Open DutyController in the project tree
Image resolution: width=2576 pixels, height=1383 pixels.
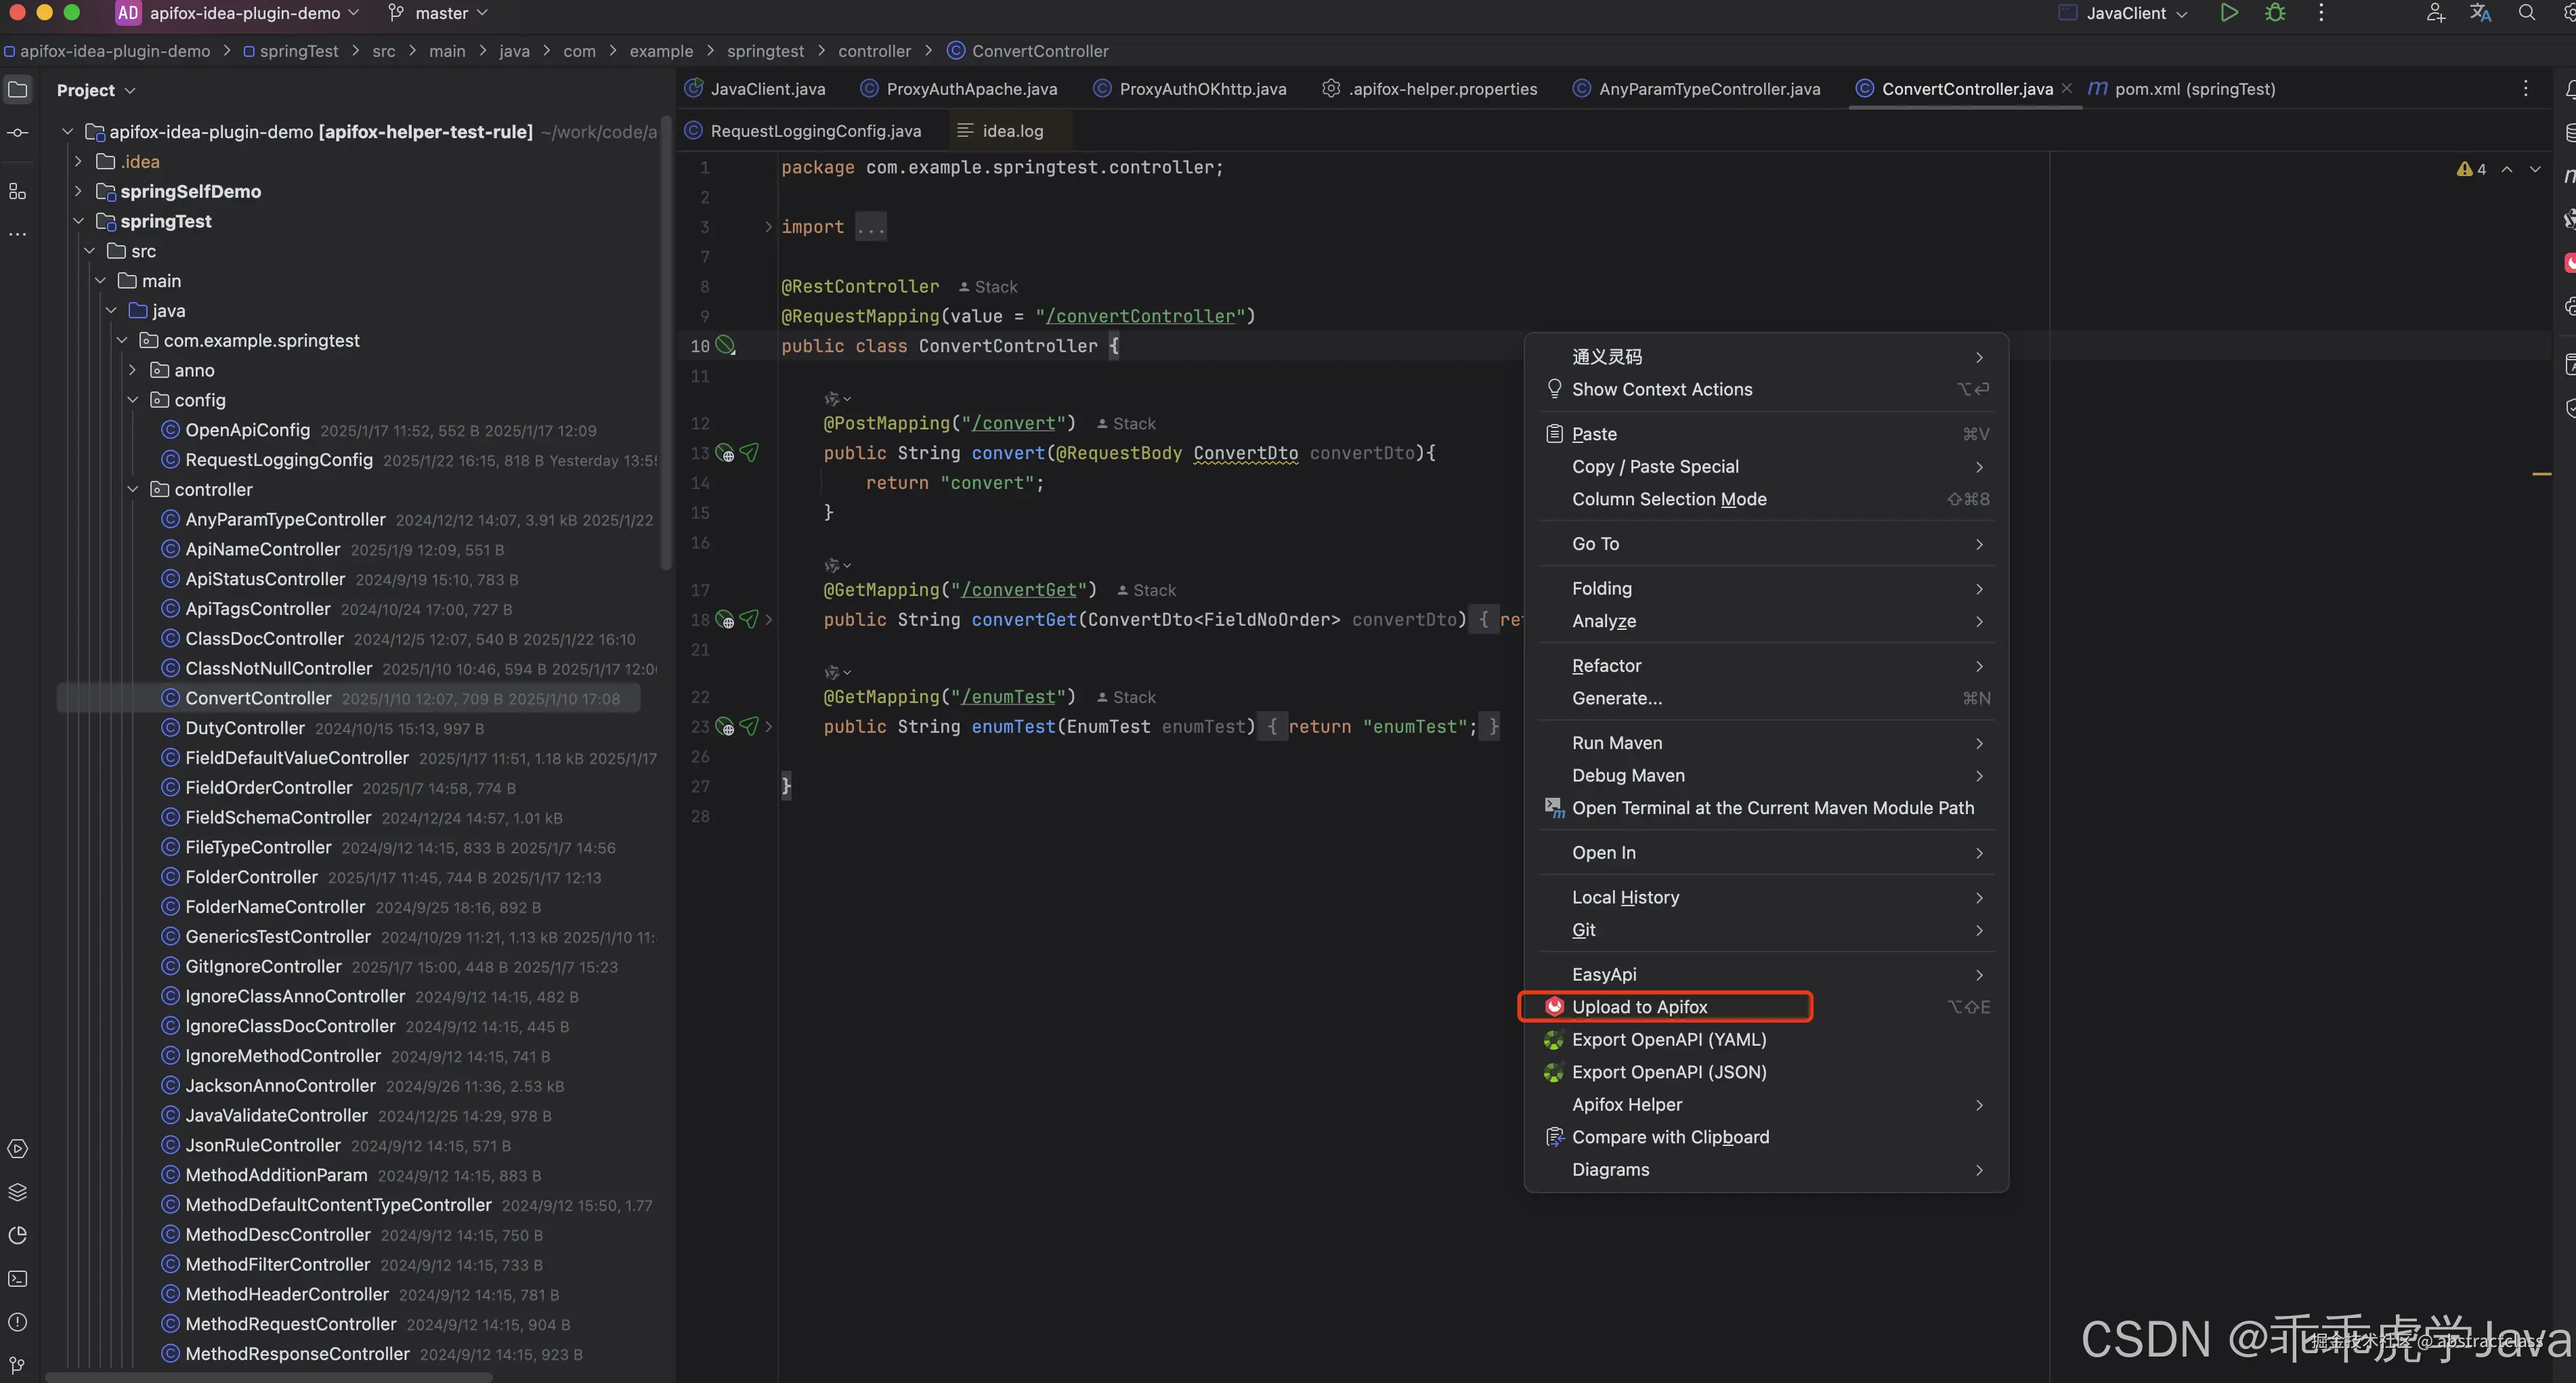pyautogui.click(x=245, y=728)
